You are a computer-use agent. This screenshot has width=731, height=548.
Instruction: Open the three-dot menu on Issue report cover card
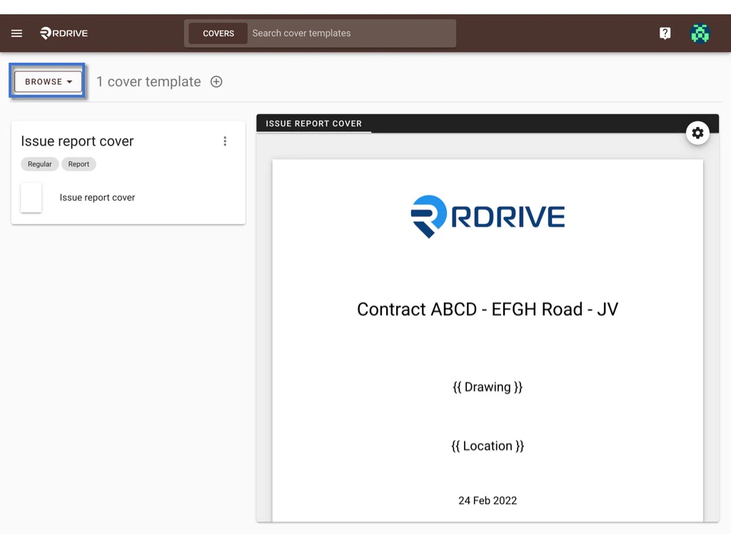(225, 141)
